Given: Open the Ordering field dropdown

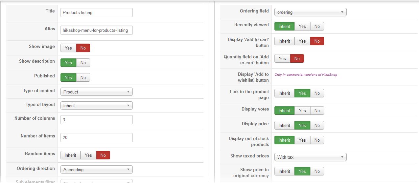Looking at the screenshot, I should 310,12.
